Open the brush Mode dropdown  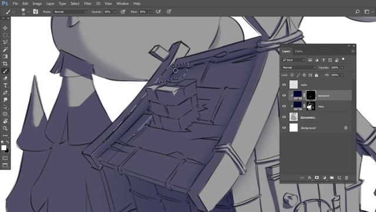(70, 12)
